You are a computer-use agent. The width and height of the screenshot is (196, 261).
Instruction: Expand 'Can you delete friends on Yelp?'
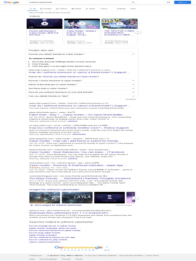82,96
